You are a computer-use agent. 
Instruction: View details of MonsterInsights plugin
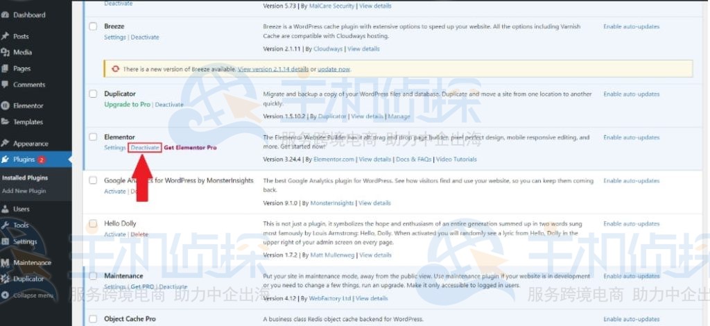pos(374,203)
